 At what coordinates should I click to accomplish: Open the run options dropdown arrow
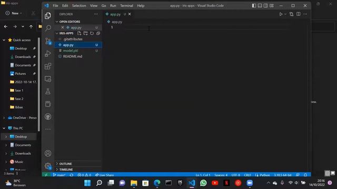coord(285,14)
